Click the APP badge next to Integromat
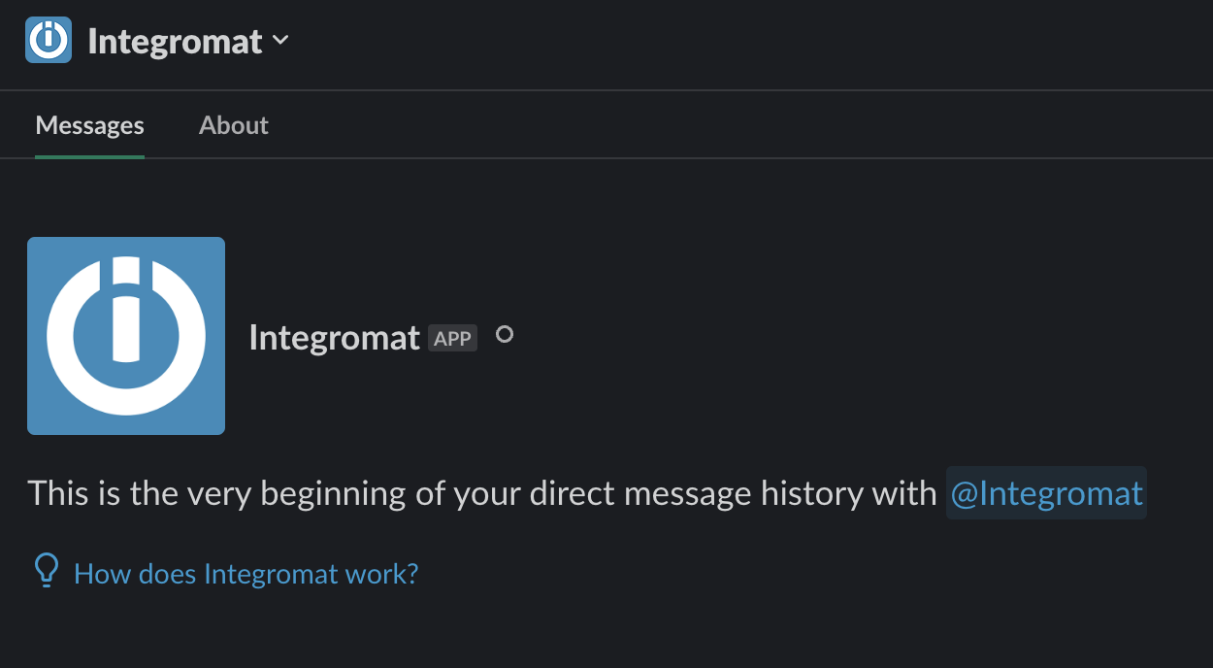 tap(452, 338)
